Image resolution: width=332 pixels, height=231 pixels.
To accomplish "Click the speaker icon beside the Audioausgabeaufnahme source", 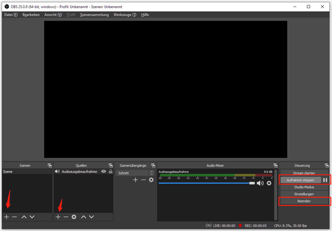I will click(x=57, y=171).
